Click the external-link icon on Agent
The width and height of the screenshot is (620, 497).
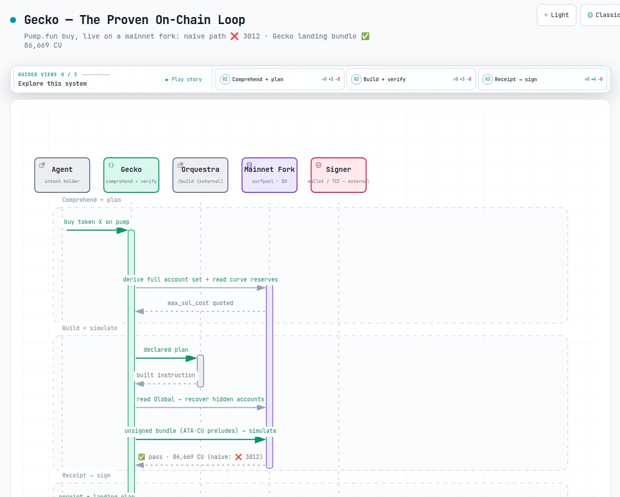coord(42,165)
